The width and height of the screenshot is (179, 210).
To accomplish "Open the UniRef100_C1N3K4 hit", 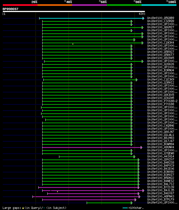I will point(161,43).
